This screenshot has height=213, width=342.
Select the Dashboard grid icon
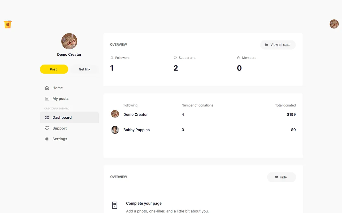(47, 117)
